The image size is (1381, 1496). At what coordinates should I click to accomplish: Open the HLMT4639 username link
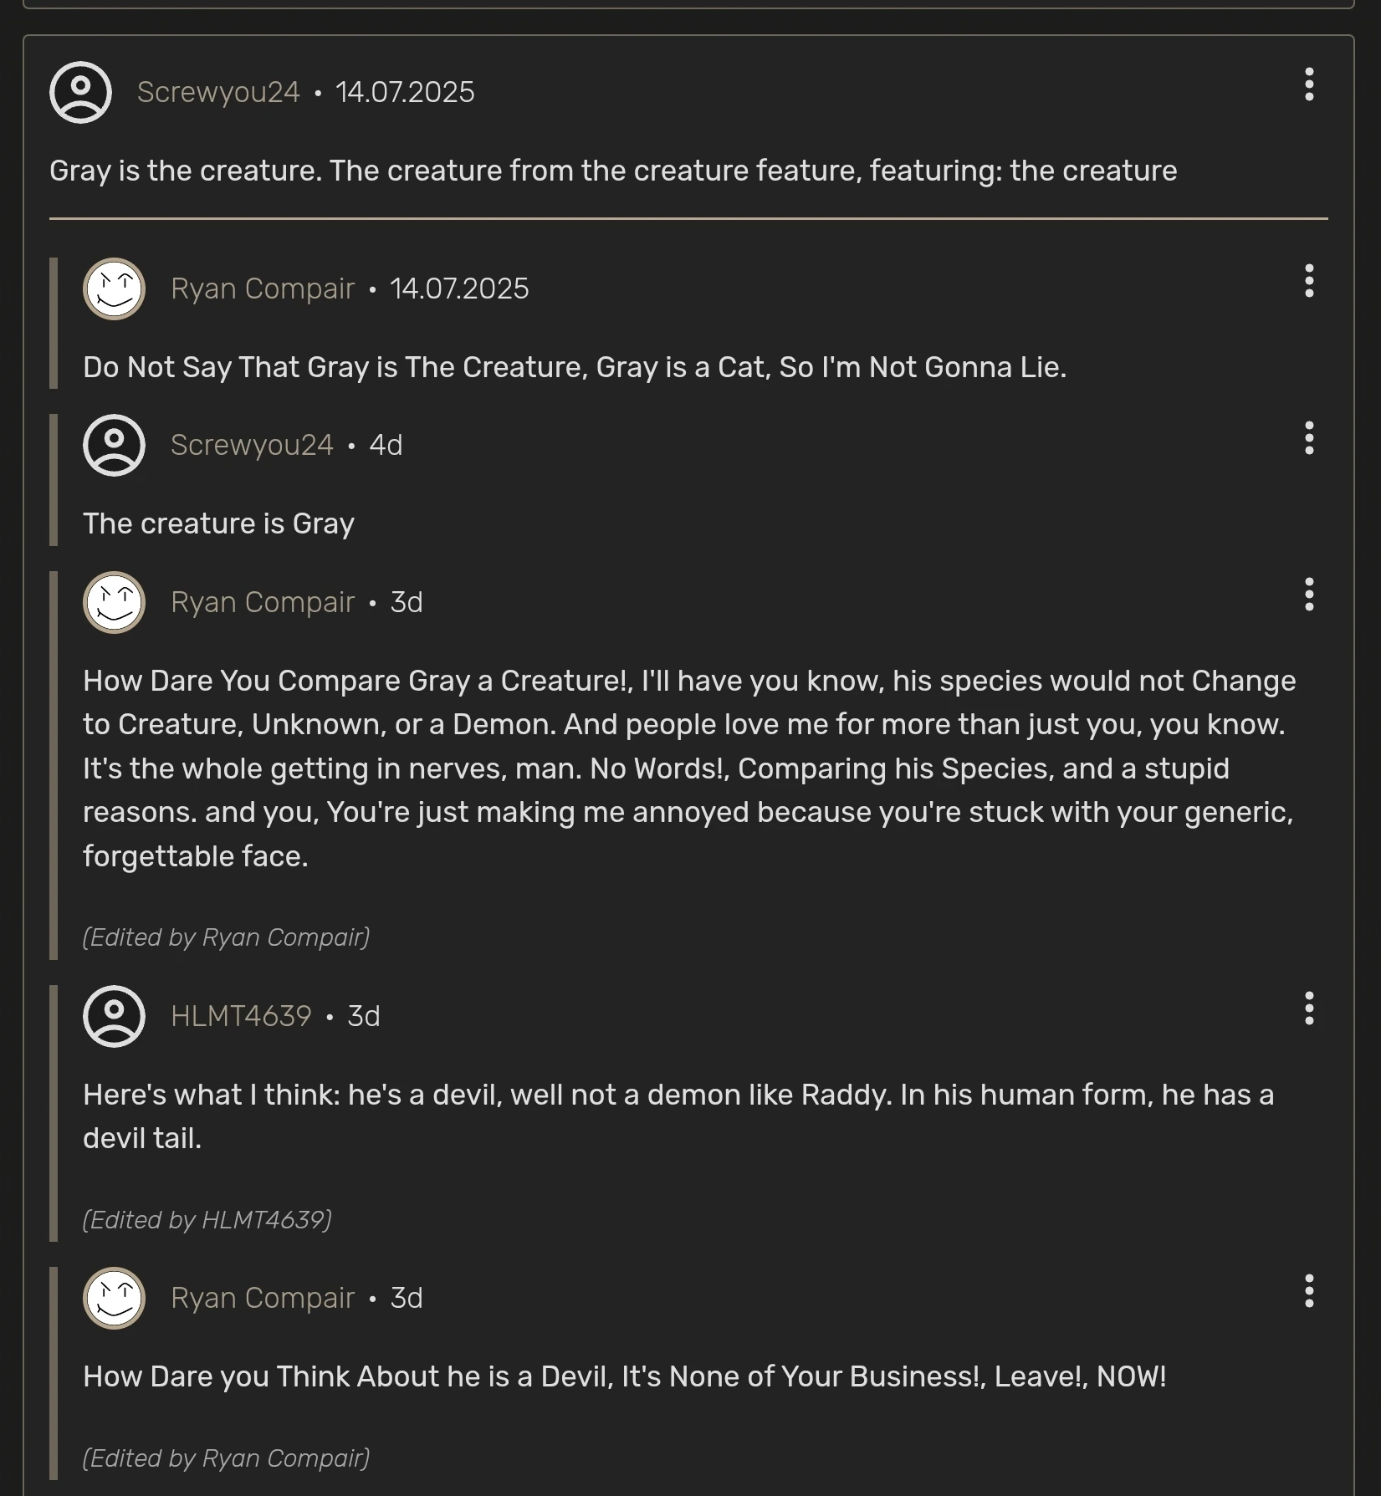241,1016
